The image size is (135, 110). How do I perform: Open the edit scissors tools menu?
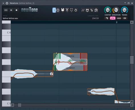tap(67, 10)
